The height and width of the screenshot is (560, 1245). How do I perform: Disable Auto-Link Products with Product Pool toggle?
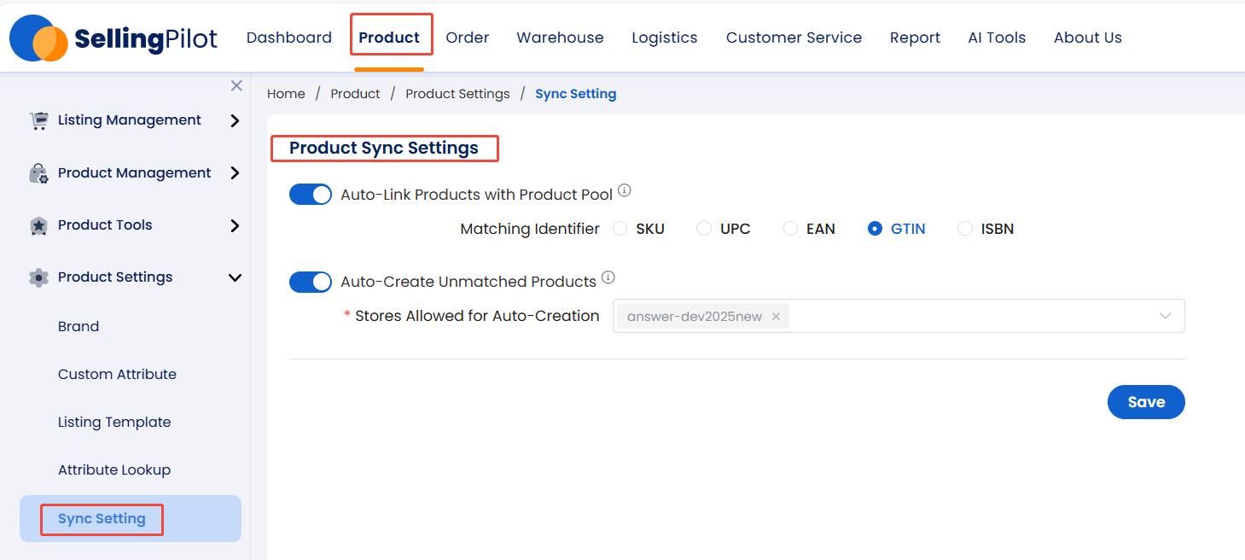click(311, 195)
